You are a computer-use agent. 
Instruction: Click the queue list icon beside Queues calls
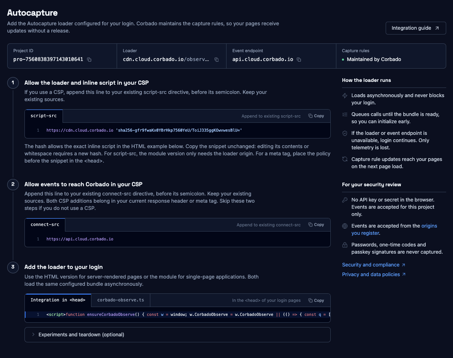pyautogui.click(x=345, y=114)
